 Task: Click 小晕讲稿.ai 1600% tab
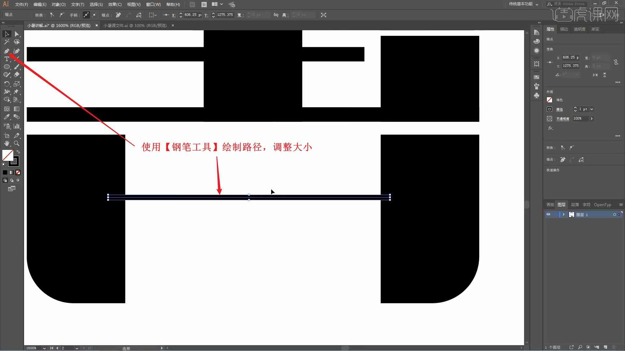60,25
